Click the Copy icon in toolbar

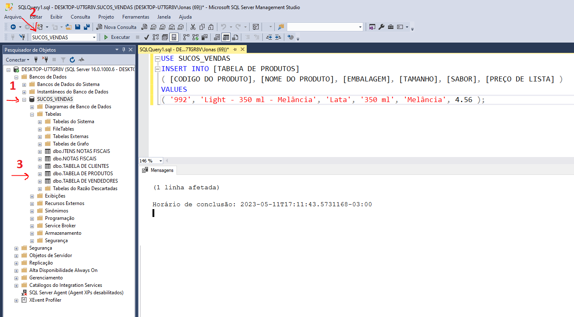pos(202,27)
